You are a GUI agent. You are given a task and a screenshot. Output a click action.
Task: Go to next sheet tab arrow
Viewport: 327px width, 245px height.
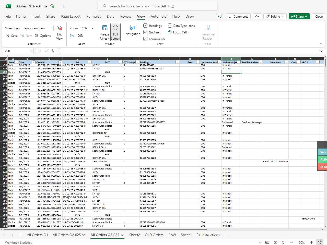[x=12, y=235]
